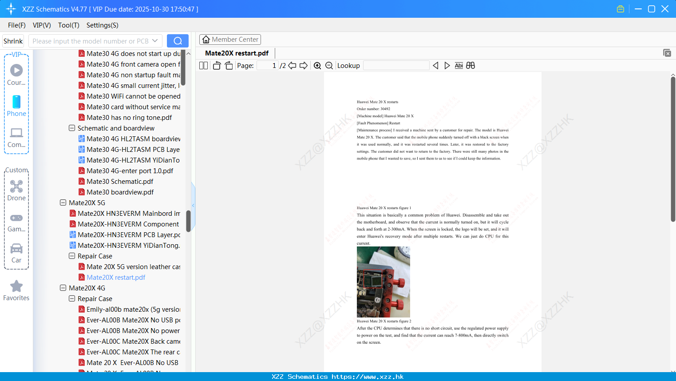Open the VIP(V) menu

42,25
